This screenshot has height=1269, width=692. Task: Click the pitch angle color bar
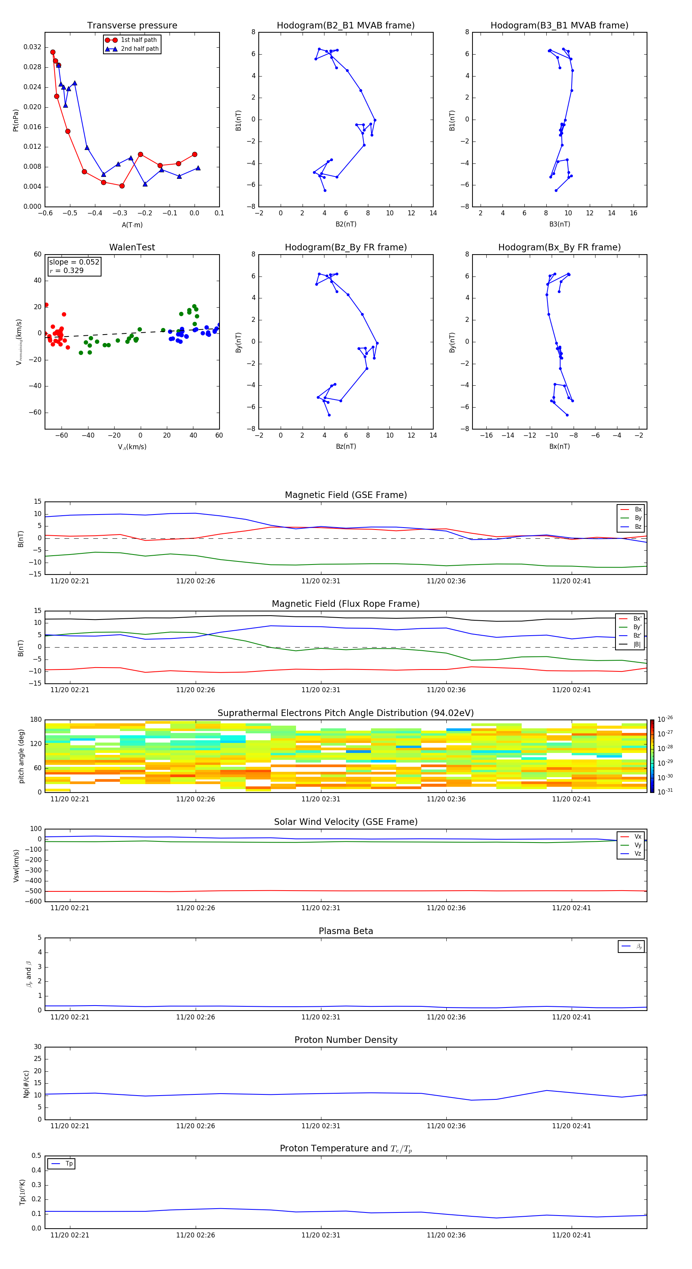[652, 756]
